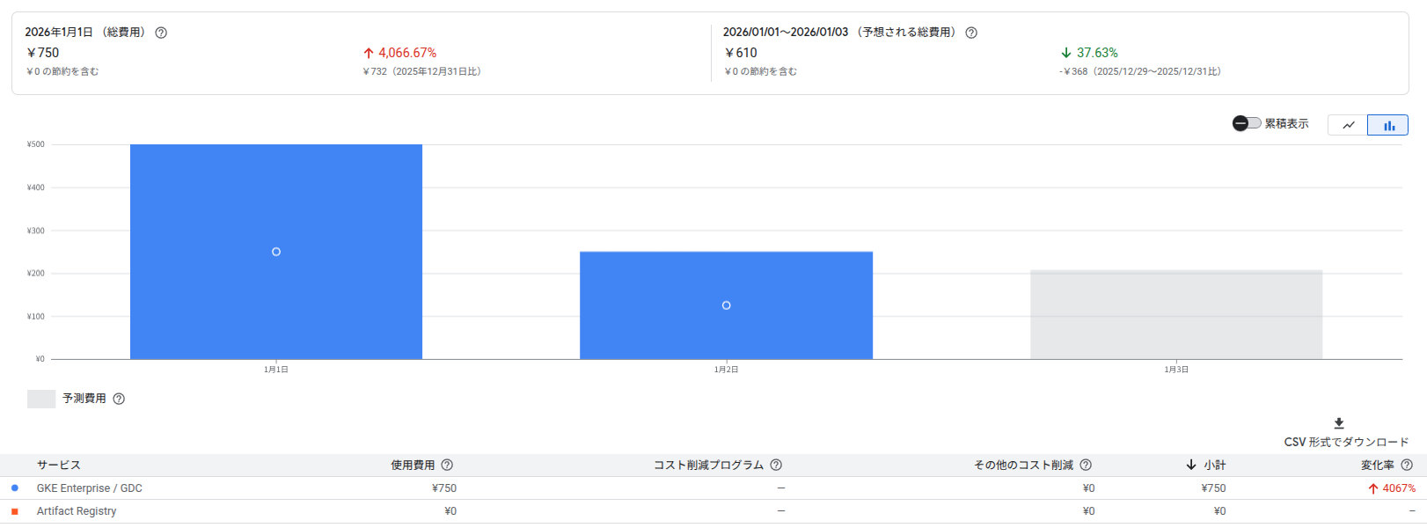1427x528 pixels.
Task: Click the ¥0 subtotal for Artifact Registry
Action: pos(1219,511)
